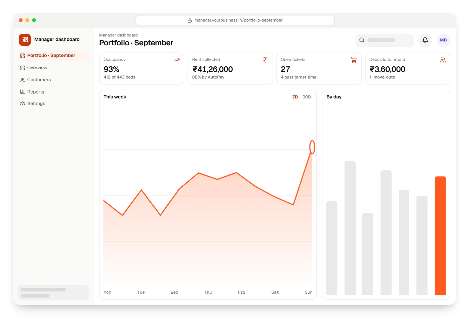Click the '4 past target time' text
Image resolution: width=469 pixels, height=318 pixels.
298,77
